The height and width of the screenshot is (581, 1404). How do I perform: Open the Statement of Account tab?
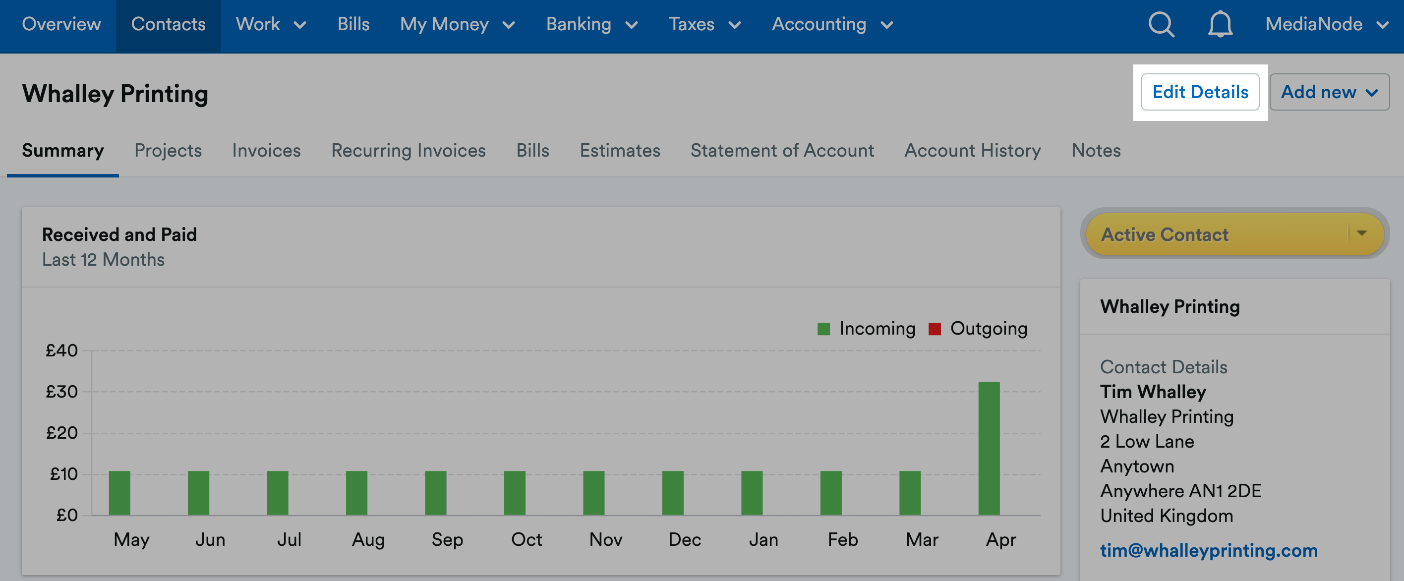pos(782,150)
